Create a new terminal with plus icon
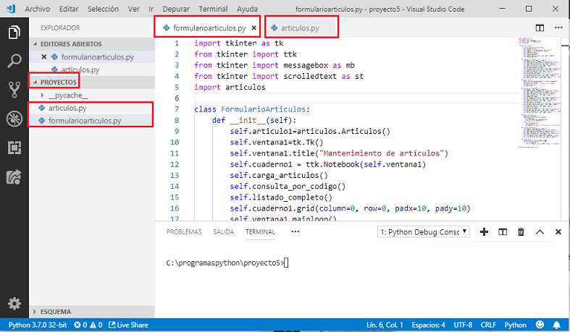570x332 pixels. click(x=484, y=232)
